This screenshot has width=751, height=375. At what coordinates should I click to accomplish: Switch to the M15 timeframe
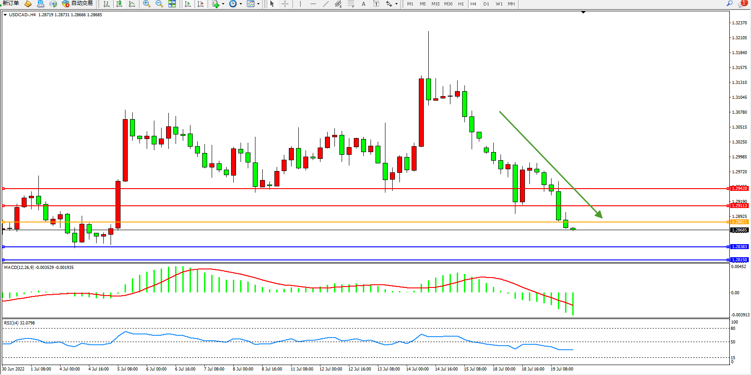435,4
